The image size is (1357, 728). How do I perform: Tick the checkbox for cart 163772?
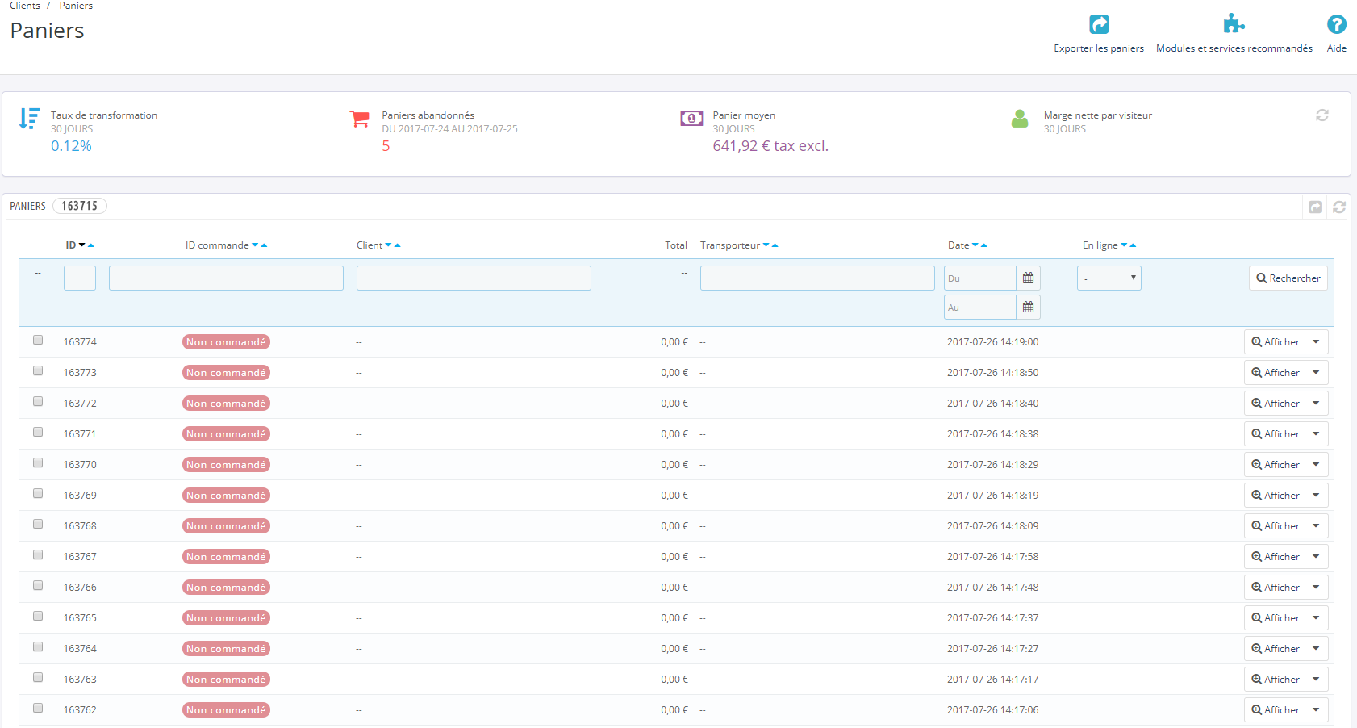pos(38,401)
